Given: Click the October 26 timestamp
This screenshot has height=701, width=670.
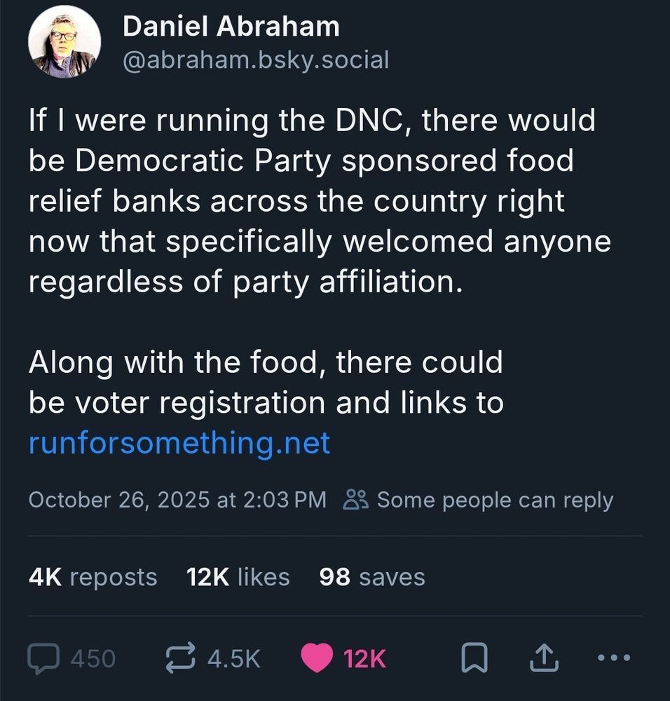Looking at the screenshot, I should pyautogui.click(x=177, y=499).
